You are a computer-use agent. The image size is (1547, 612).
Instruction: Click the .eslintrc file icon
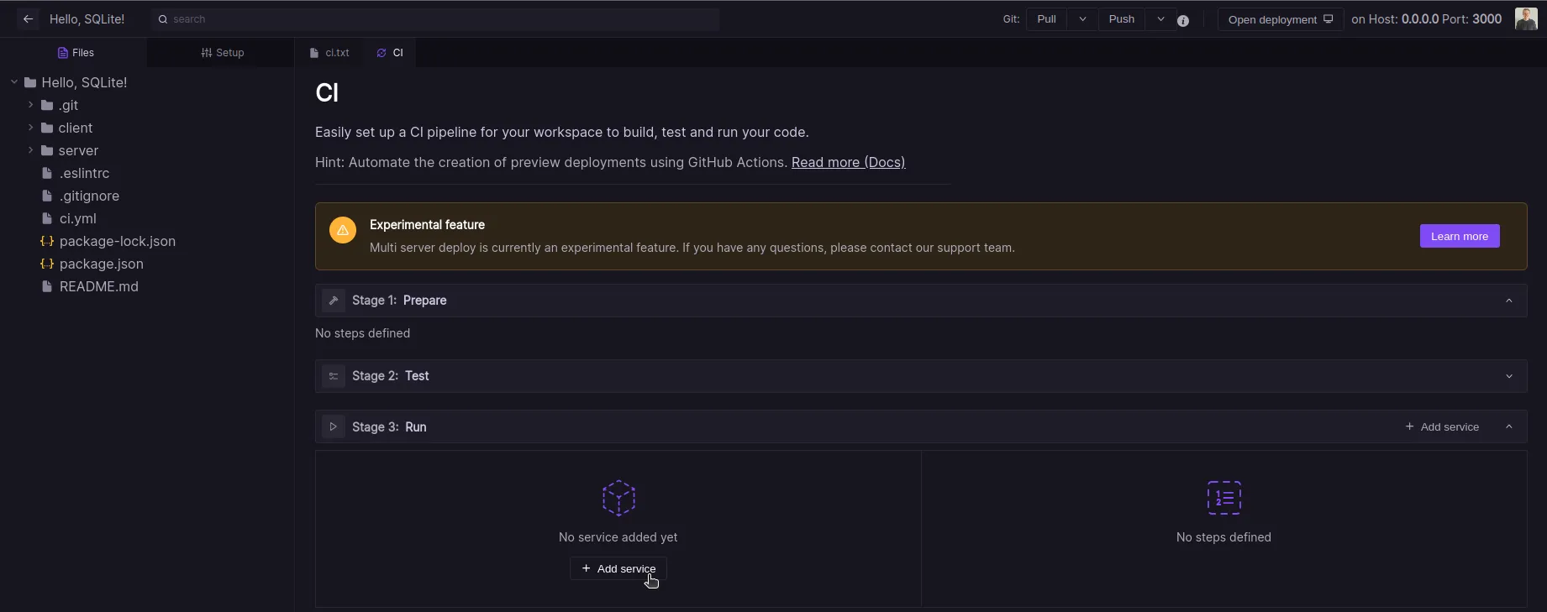click(47, 173)
